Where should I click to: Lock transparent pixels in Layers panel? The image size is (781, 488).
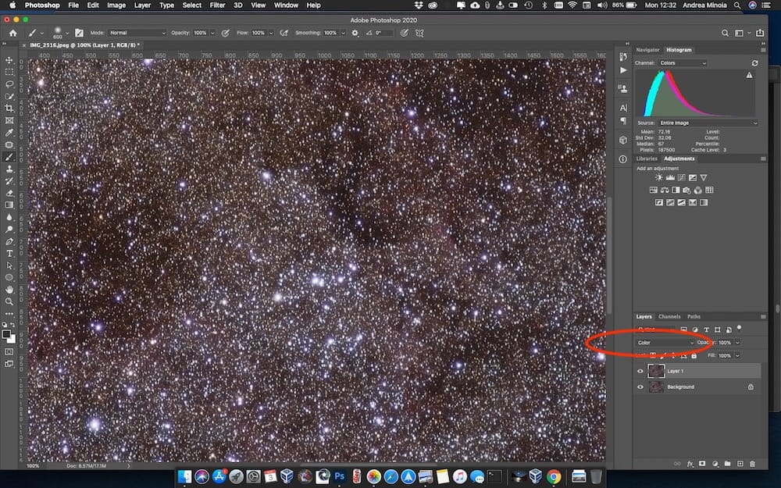pyautogui.click(x=653, y=354)
